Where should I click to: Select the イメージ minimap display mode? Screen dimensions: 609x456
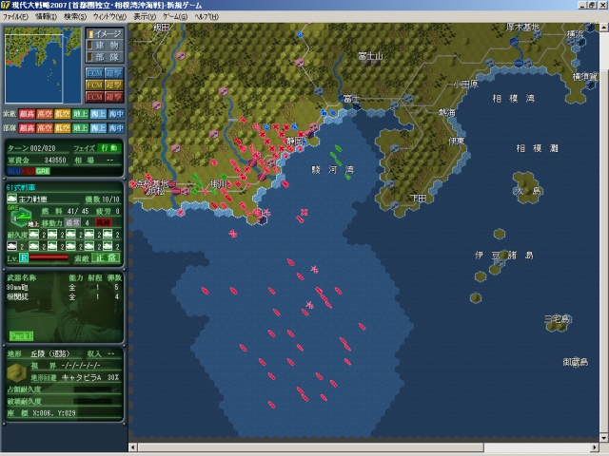(105, 34)
